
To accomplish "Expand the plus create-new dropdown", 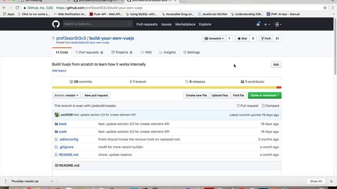I will 267,25.
